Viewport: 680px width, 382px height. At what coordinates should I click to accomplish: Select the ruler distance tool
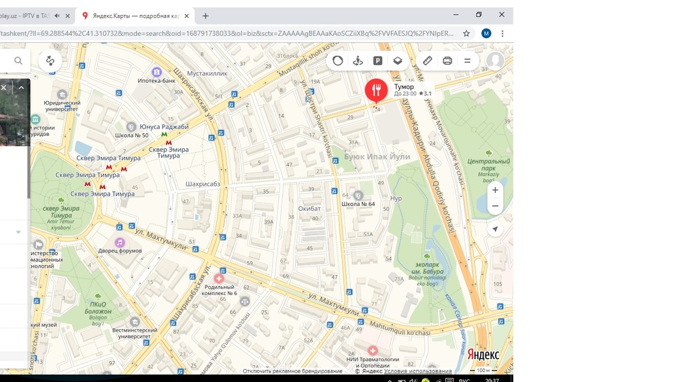(427, 60)
